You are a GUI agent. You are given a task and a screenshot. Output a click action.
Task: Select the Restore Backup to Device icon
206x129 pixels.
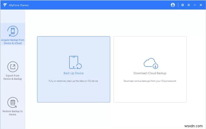coord(13,103)
